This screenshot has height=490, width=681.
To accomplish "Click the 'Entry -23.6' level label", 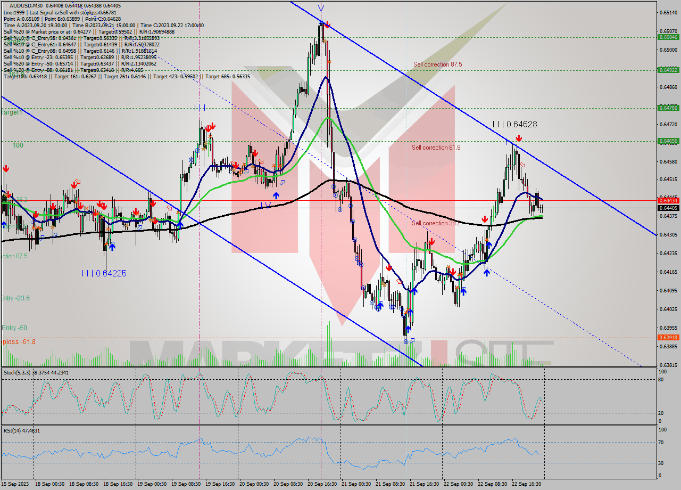I will (15, 298).
